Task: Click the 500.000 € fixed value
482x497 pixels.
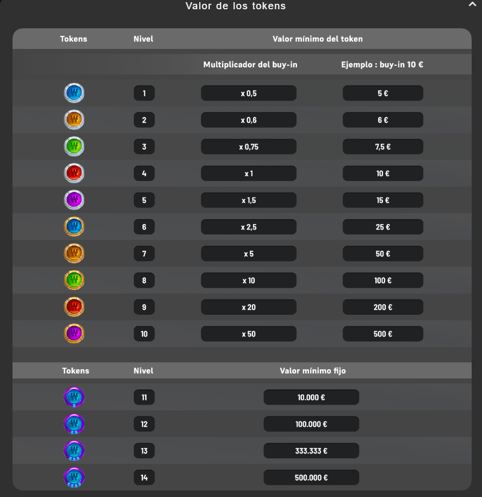Action: [311, 477]
